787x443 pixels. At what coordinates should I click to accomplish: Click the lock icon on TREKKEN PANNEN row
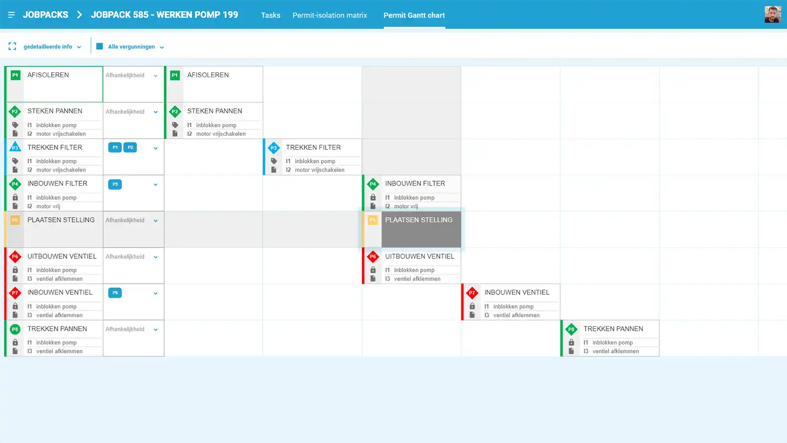15,342
